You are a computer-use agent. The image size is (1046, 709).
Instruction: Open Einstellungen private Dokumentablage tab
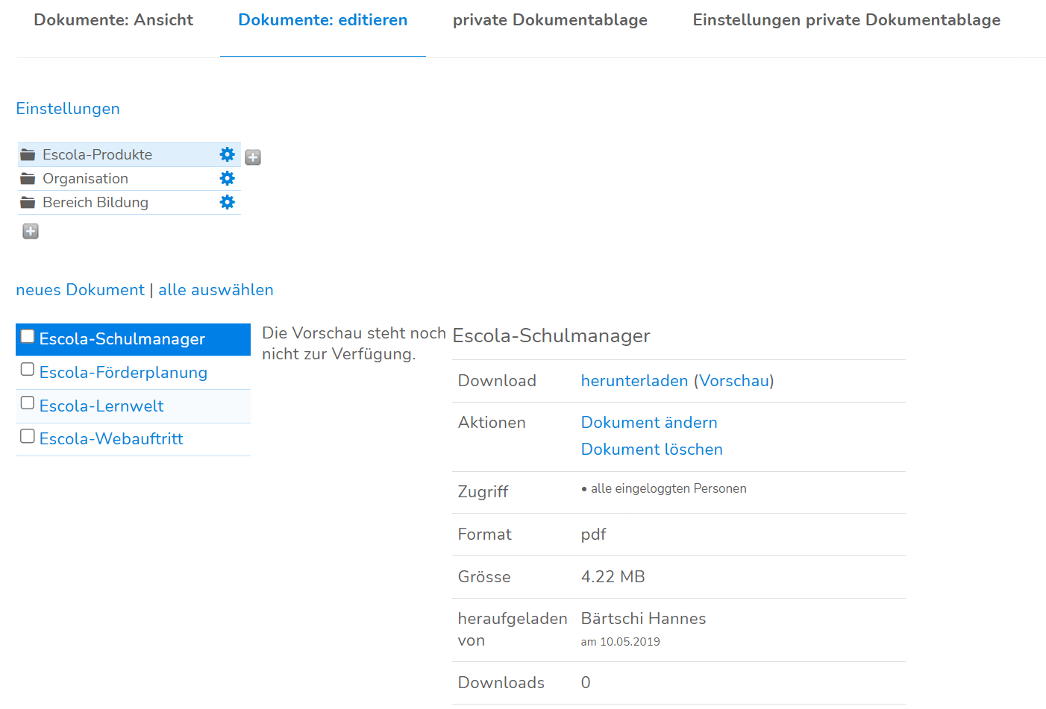click(x=847, y=20)
